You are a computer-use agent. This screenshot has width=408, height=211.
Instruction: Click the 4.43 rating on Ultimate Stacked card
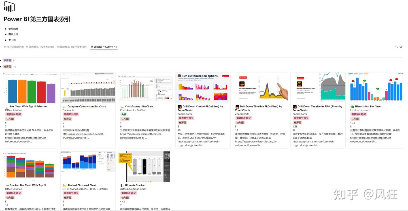(123, 202)
